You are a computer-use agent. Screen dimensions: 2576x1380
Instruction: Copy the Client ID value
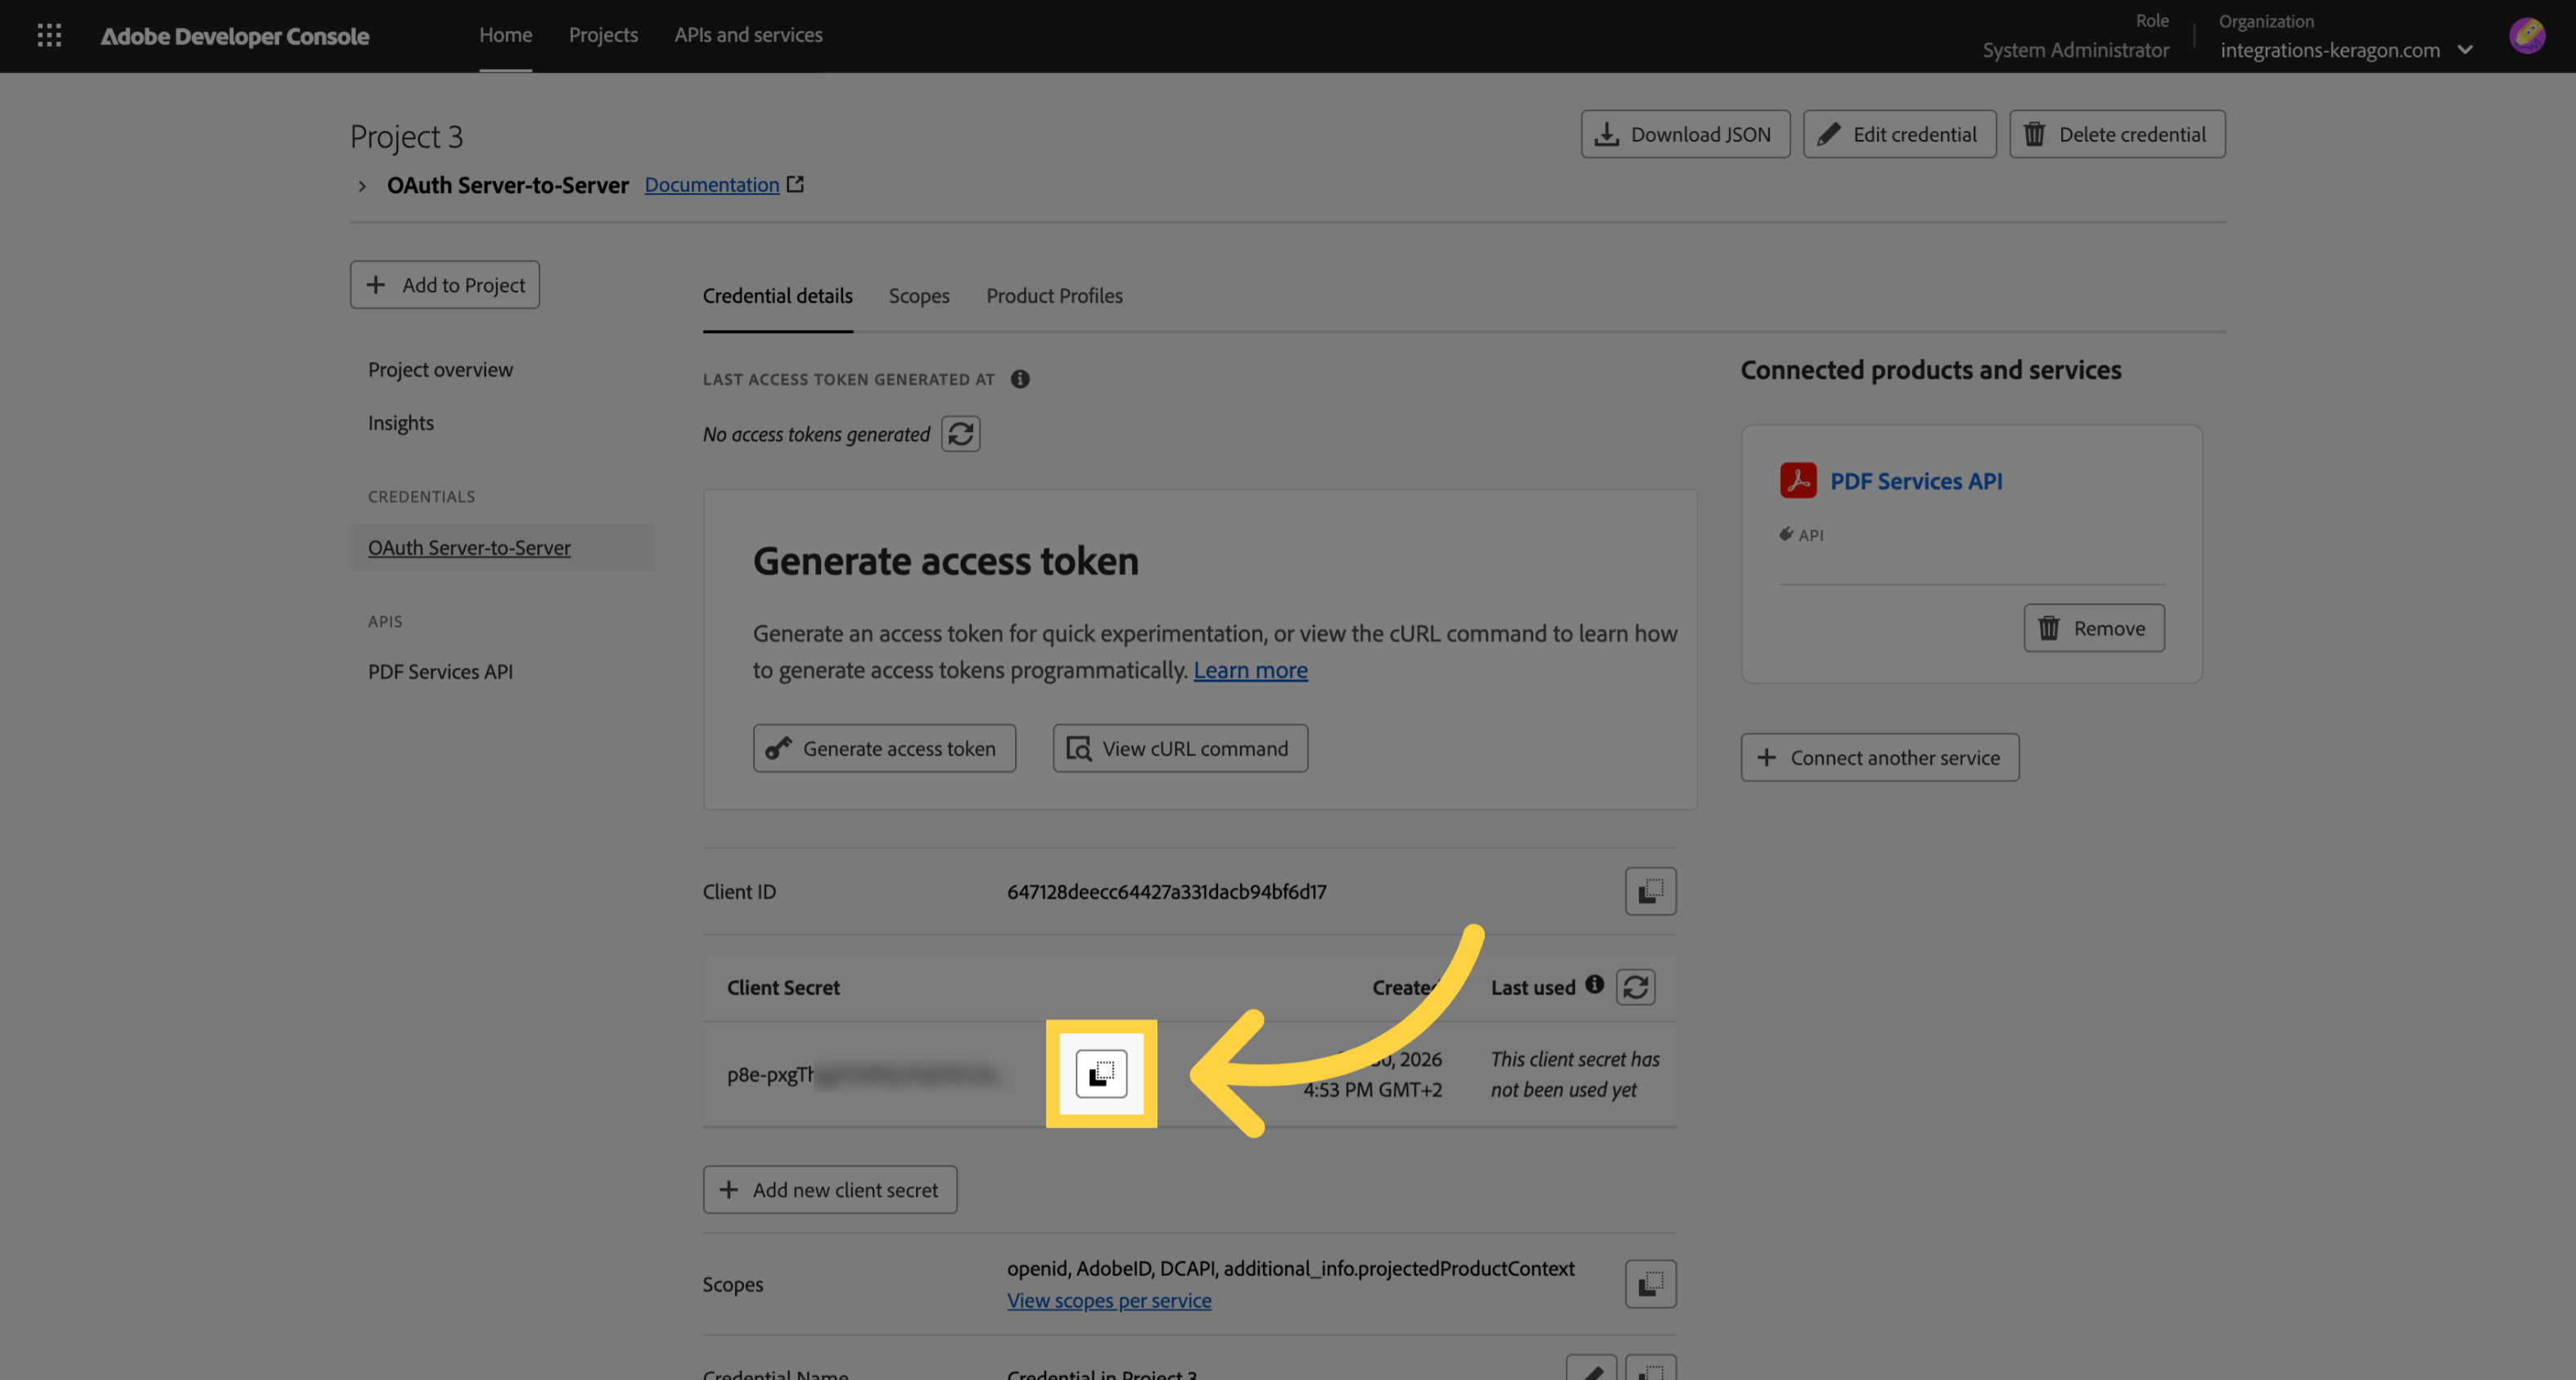tap(1650, 891)
